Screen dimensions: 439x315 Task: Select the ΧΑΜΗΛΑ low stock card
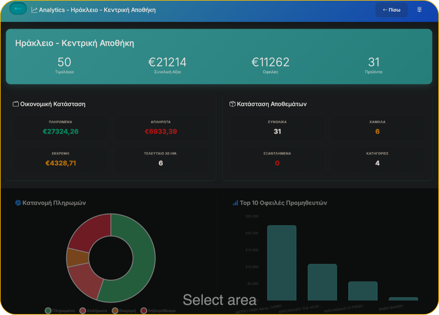pyautogui.click(x=377, y=128)
